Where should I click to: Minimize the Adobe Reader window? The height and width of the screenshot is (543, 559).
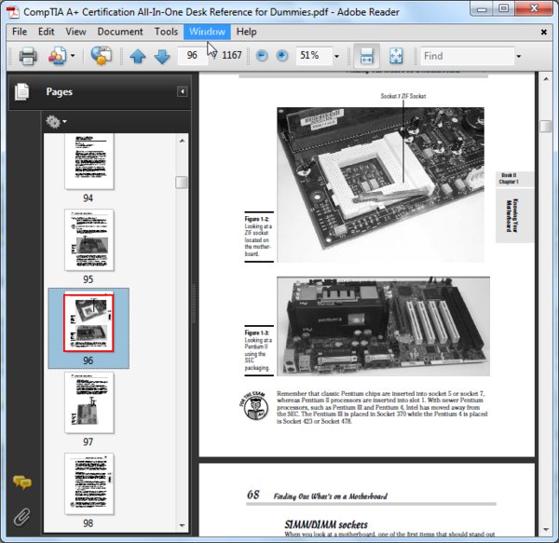482,9
